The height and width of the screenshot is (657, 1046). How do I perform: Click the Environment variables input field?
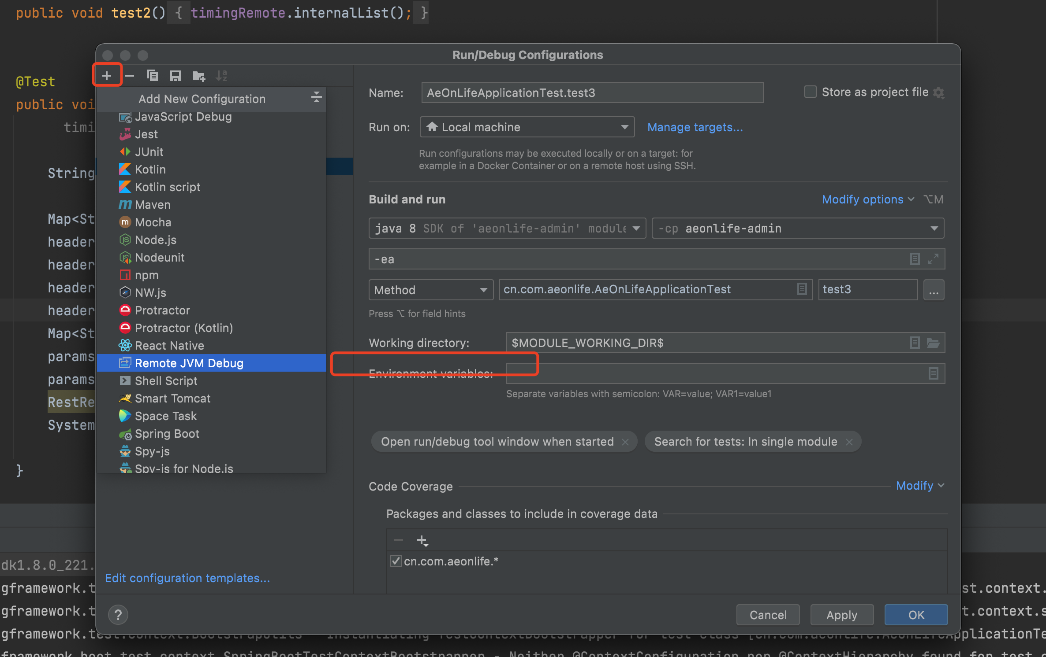[725, 373]
